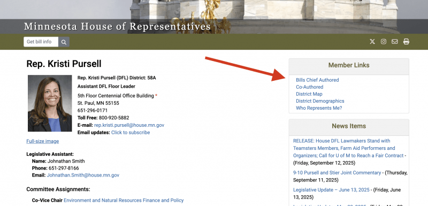Open District Demographics link
Screen dimensions: 428x206
point(320,101)
